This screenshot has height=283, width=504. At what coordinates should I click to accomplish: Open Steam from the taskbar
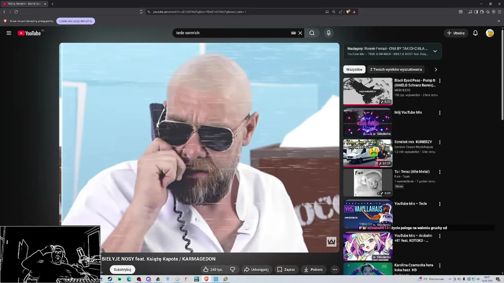110,279
